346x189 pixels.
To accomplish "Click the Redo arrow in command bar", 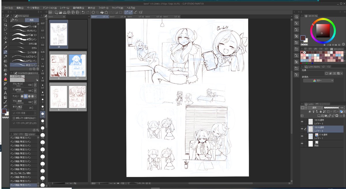I will click(x=87, y=12).
